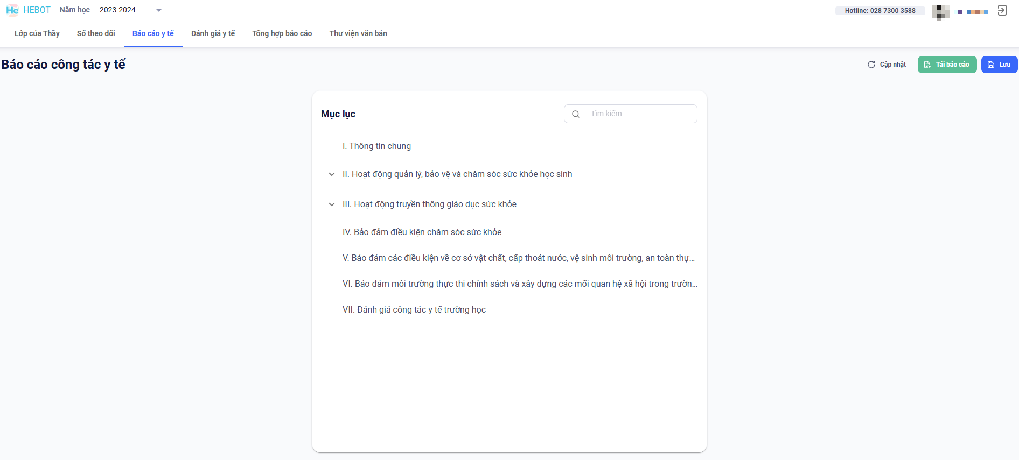Open VII. Đánh giá công tác y tế trường học

[x=414, y=310]
